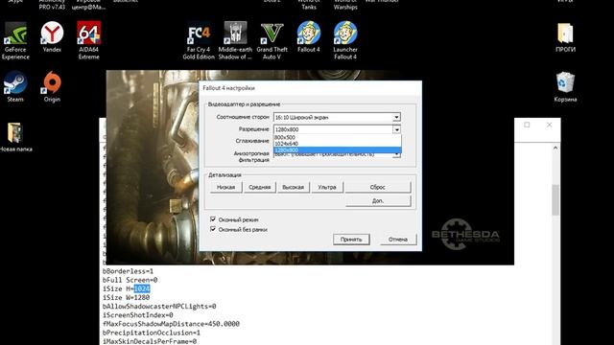Open Origin desktop shortcut
Viewport: 614px width, 345px height.
click(52, 86)
